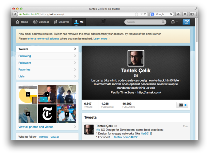Viewport: 209px width, 155px height.
Task: Open the tantek.com/t4Q22 link
Action: pyautogui.click(x=125, y=137)
